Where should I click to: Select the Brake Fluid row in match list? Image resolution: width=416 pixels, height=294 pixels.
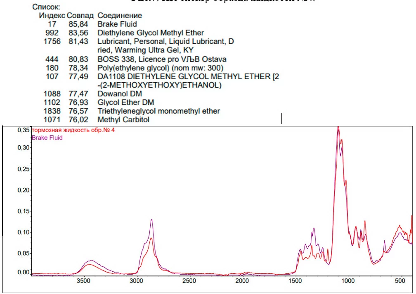[117, 24]
